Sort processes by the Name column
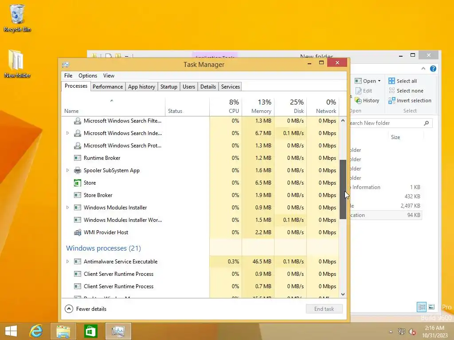This screenshot has width=454, height=340. pos(113,106)
